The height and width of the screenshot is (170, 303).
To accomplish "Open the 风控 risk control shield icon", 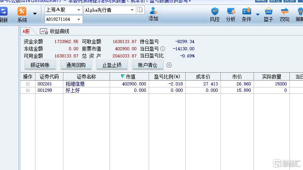I will (214, 11).
